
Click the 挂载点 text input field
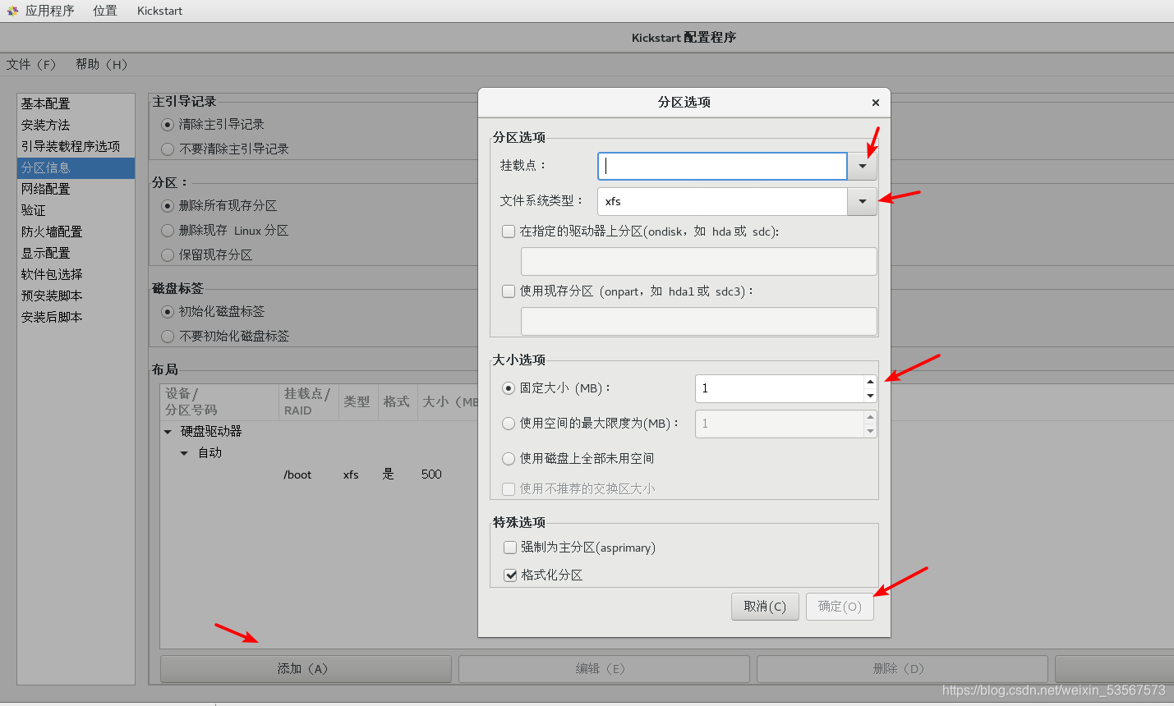722,166
